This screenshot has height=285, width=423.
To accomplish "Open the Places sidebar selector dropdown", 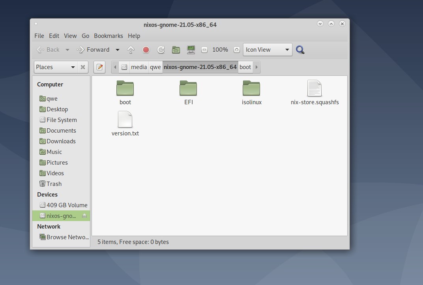I will point(56,67).
